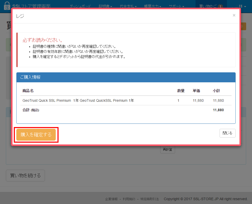The height and width of the screenshot is (204, 252).
Task: Dismiss the レジ dialog with the X icon
Action: click(x=234, y=15)
